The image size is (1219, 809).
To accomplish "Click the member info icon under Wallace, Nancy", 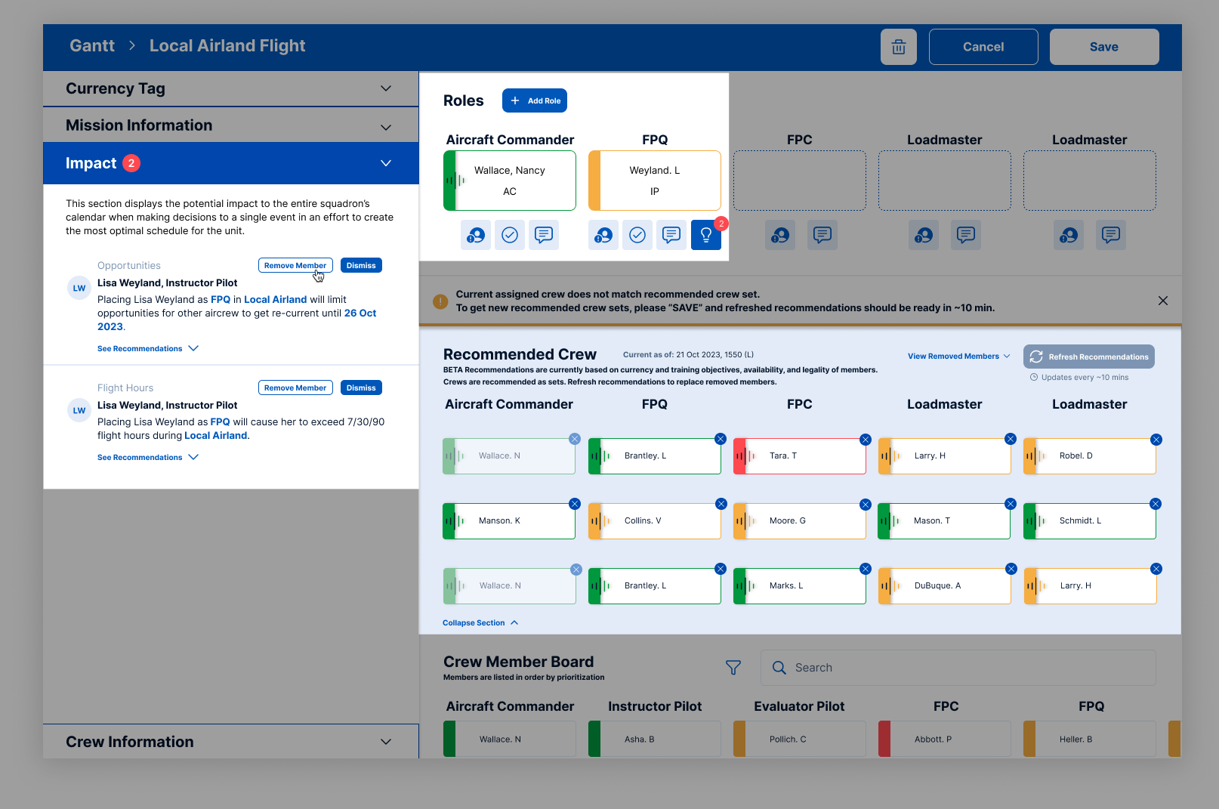I will pyautogui.click(x=476, y=235).
